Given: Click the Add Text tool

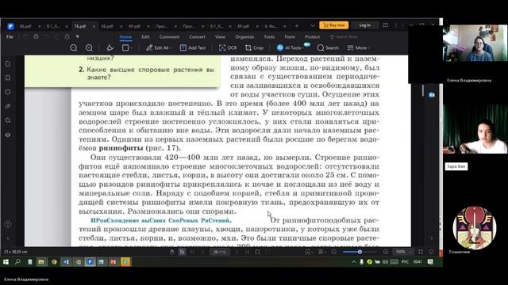Looking at the screenshot, I should [193, 47].
